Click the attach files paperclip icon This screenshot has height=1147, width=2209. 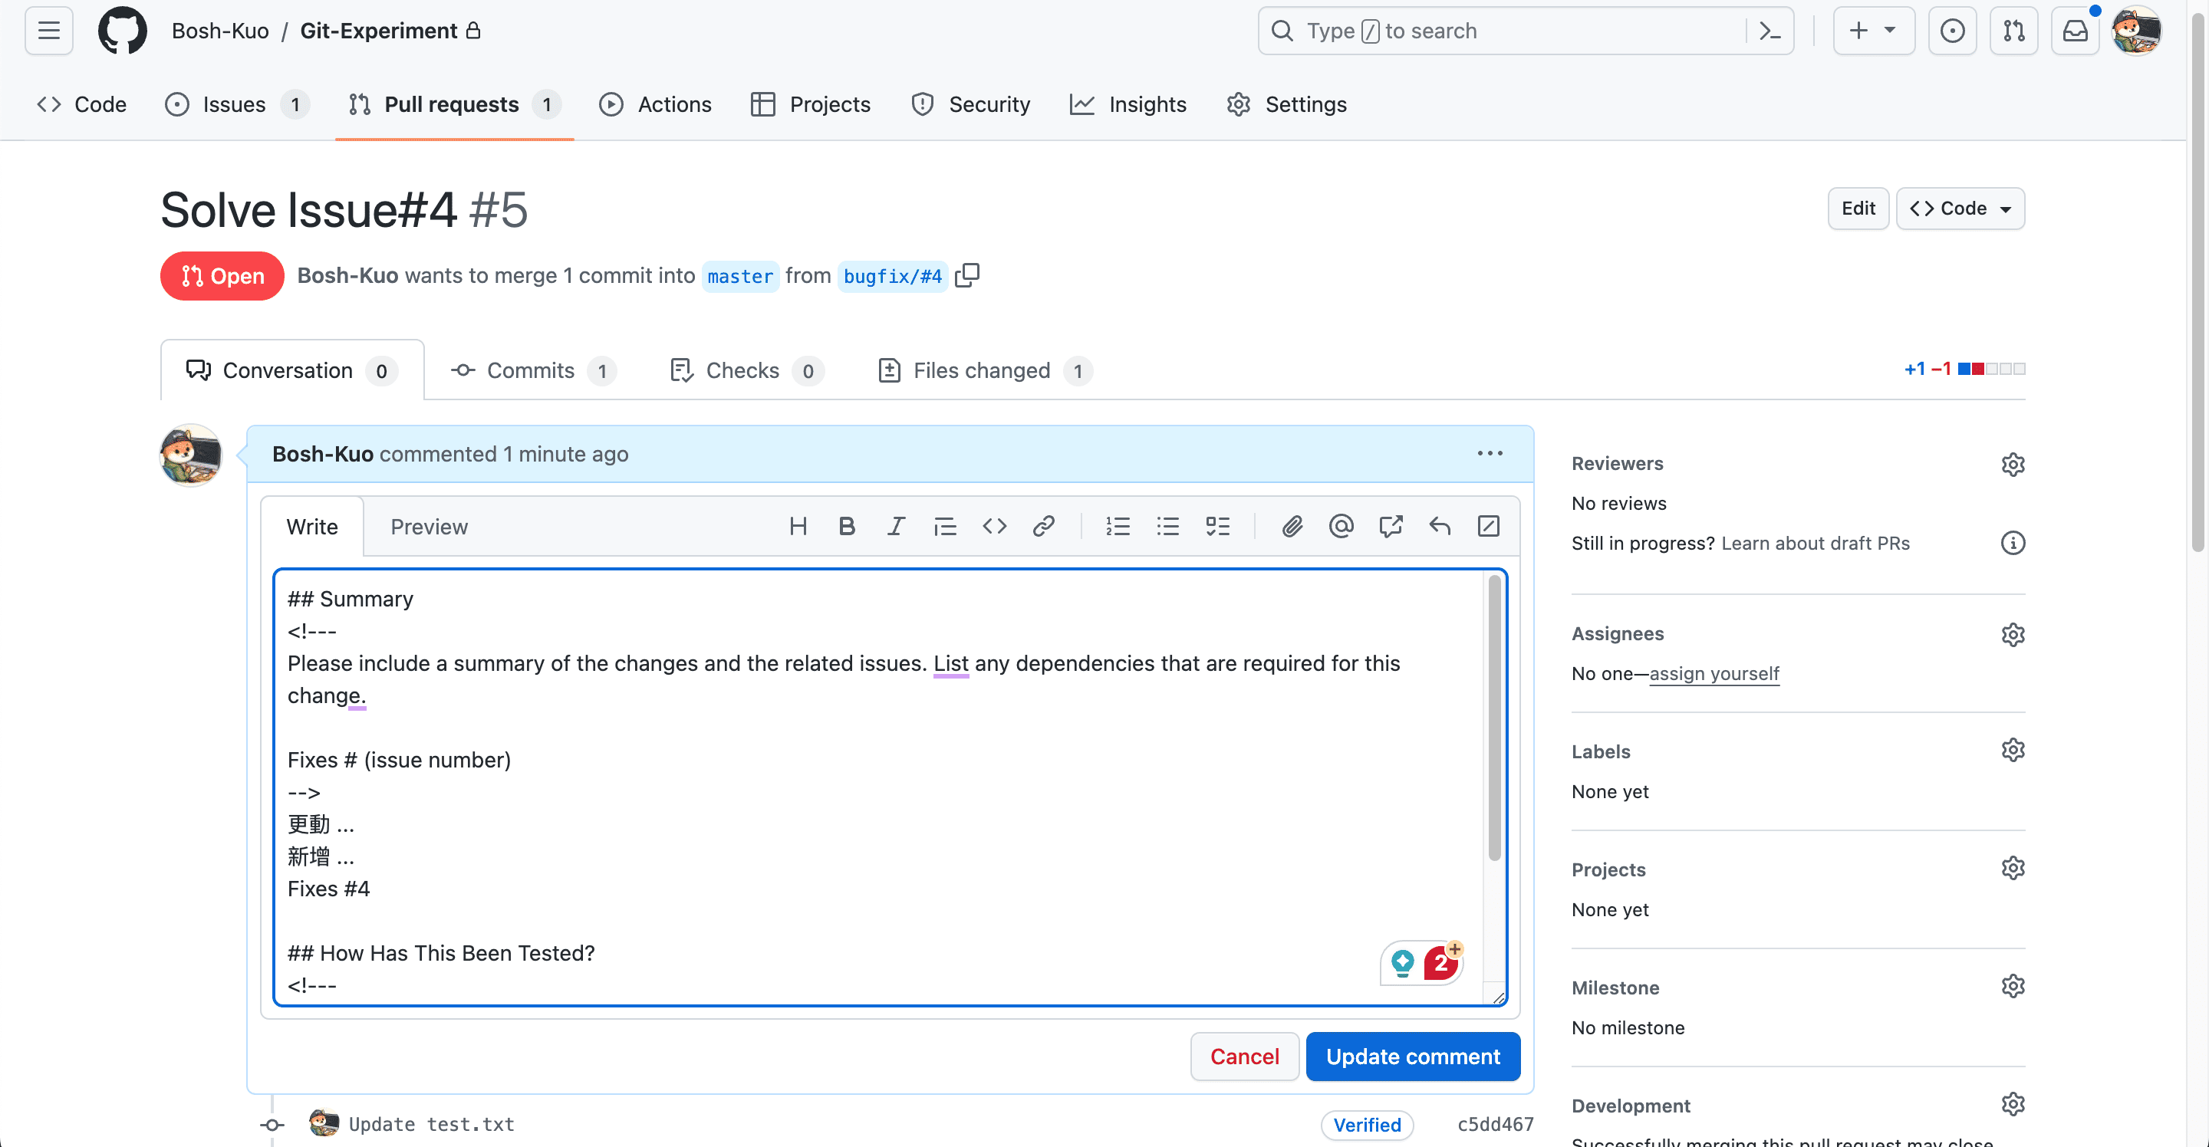pos(1292,525)
